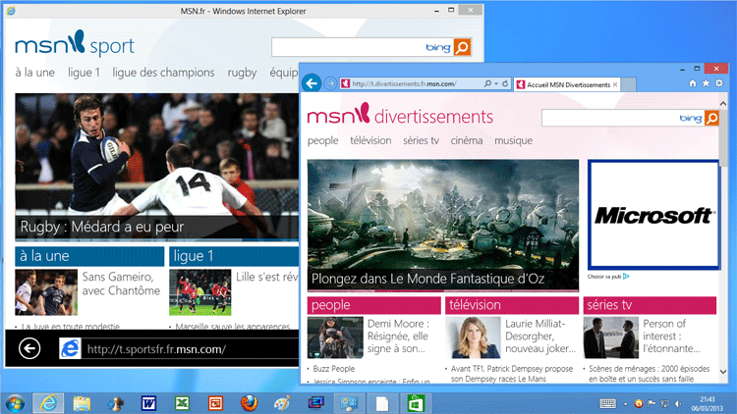Click the forward arrow in Divertissements window

330,83
